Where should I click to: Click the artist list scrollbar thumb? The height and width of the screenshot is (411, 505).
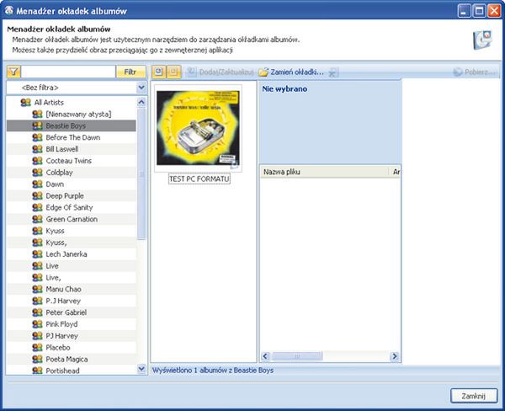tap(141, 174)
